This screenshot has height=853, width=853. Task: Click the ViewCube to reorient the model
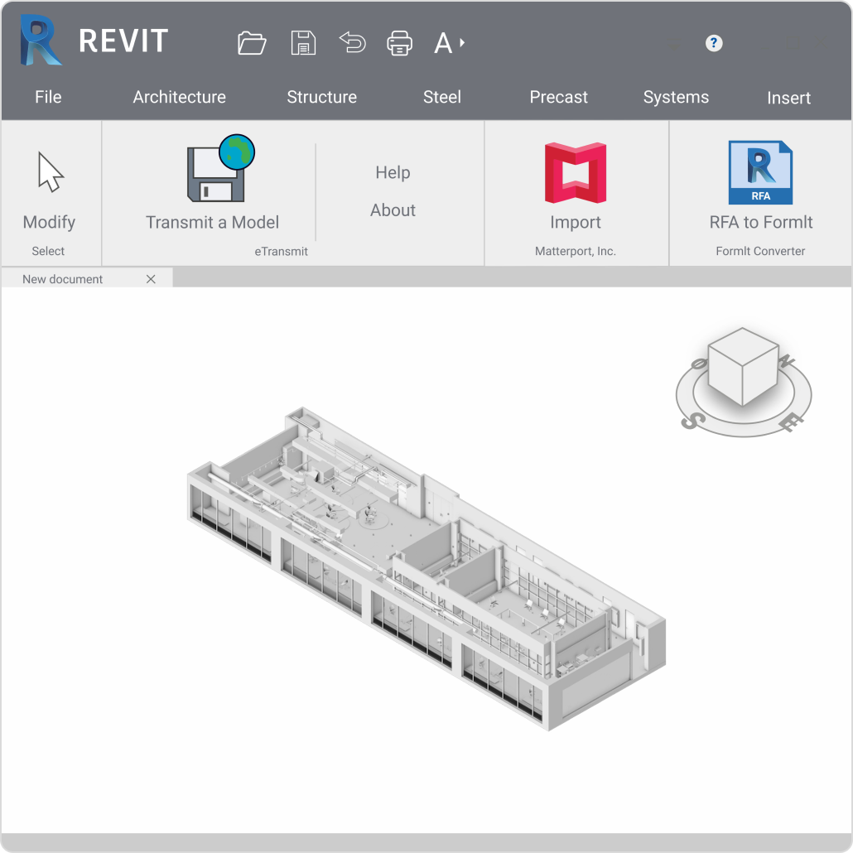(742, 369)
